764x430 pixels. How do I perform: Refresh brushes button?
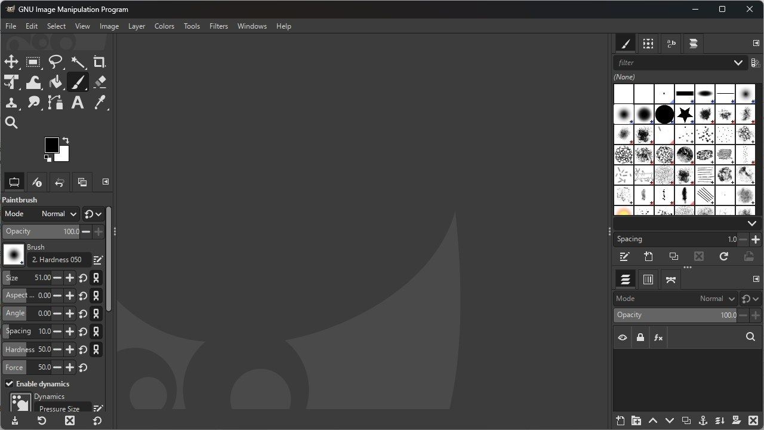click(x=724, y=257)
